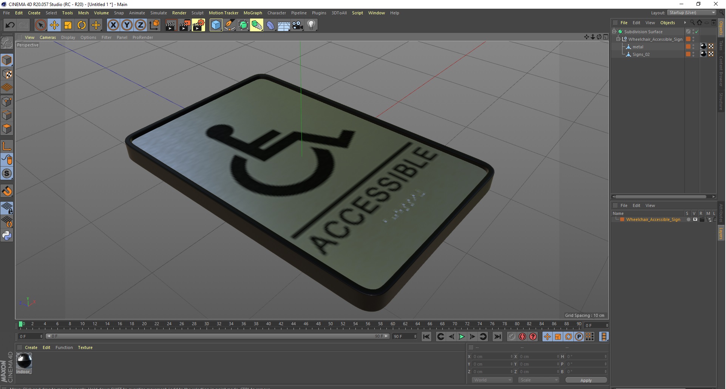Go to start of animation
The height and width of the screenshot is (389, 726).
pos(426,337)
